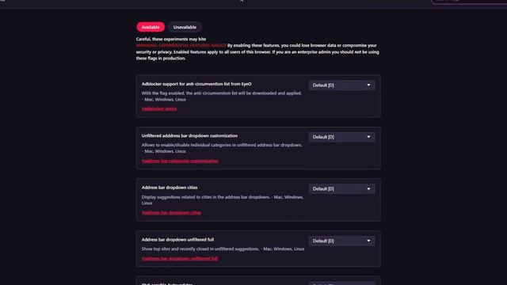The width and height of the screenshot is (507, 285).
Task: Click 'Careful, these experiments may bite' heading
Action: (x=171, y=39)
